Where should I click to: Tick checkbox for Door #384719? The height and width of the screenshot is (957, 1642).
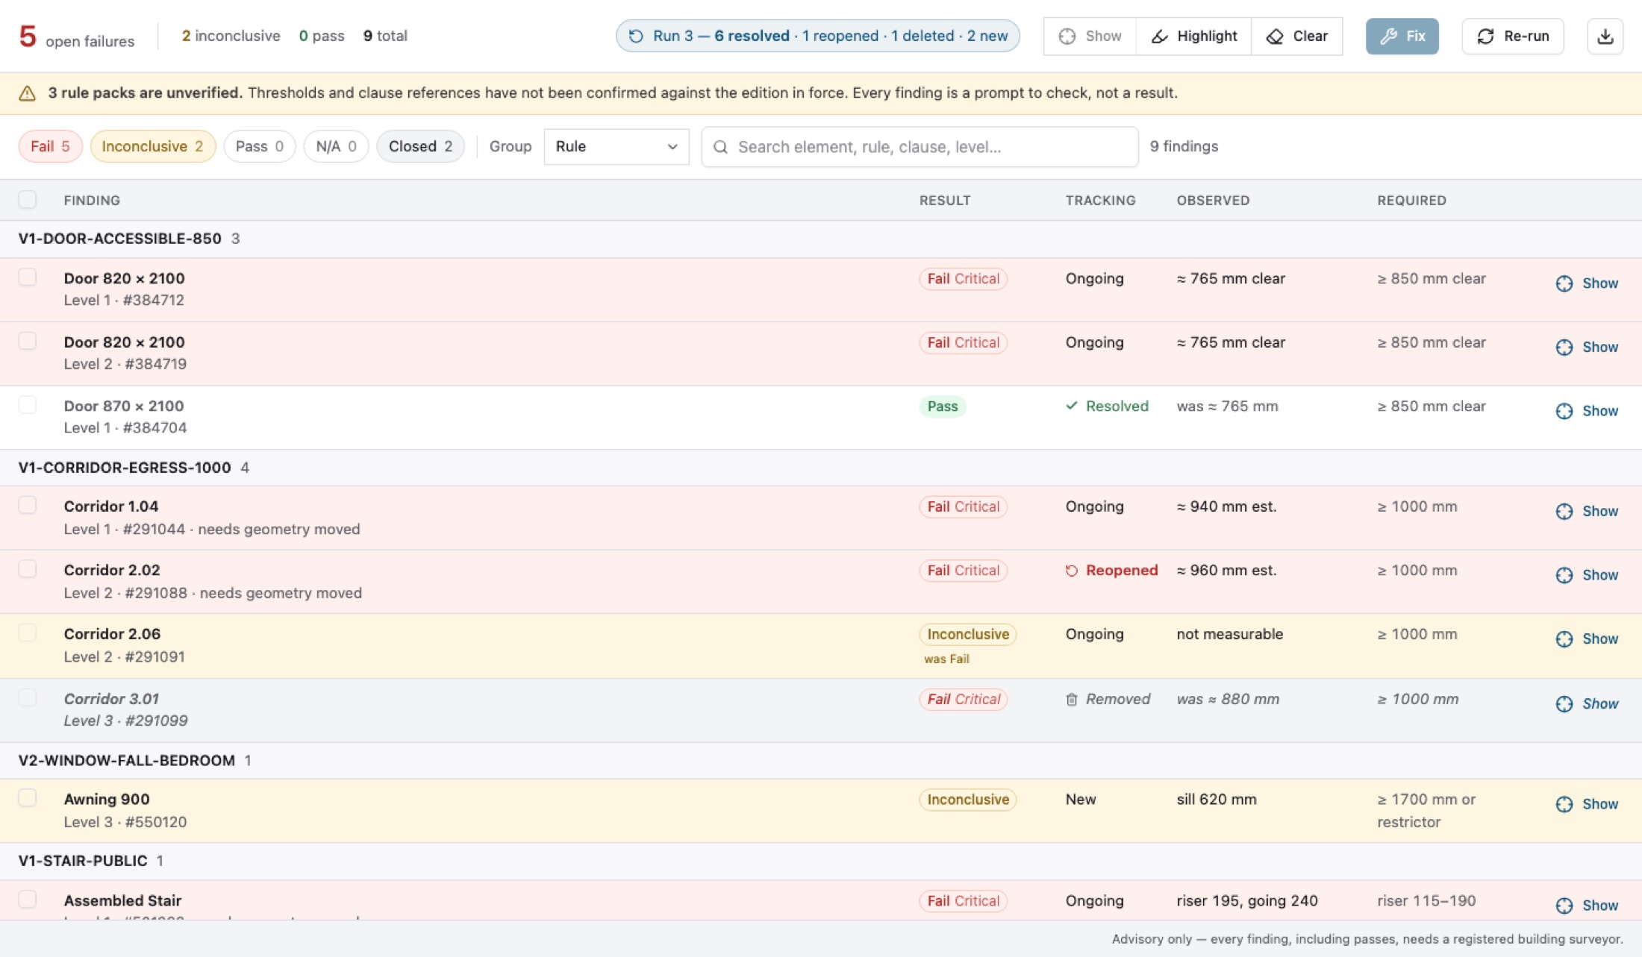click(28, 341)
